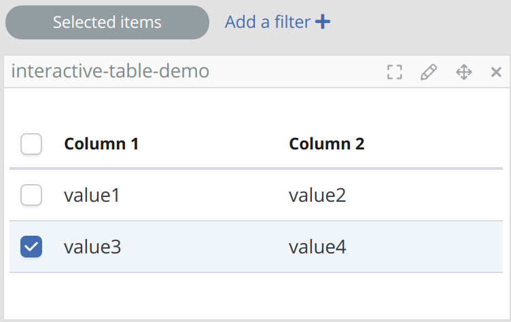Click the pencil edit icon
Image resolution: width=511 pixels, height=322 pixels.
pos(428,72)
